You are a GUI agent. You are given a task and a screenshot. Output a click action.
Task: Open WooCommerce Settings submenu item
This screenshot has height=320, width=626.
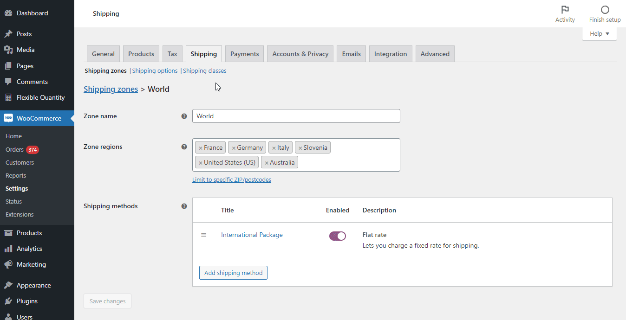tap(17, 188)
